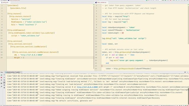Down stack trace arrow in console toolbar

click(4, 77)
